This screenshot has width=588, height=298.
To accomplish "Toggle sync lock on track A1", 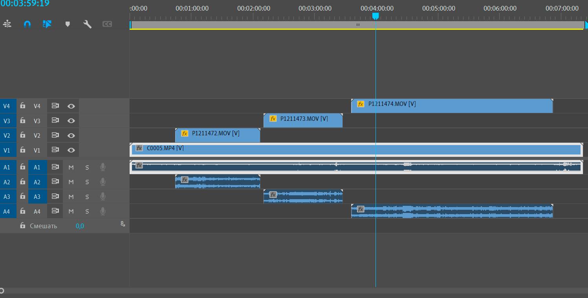I will point(55,167).
